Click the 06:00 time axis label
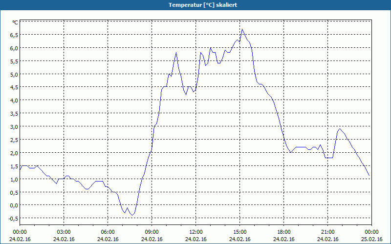The width and height of the screenshot is (391, 244). point(108,232)
